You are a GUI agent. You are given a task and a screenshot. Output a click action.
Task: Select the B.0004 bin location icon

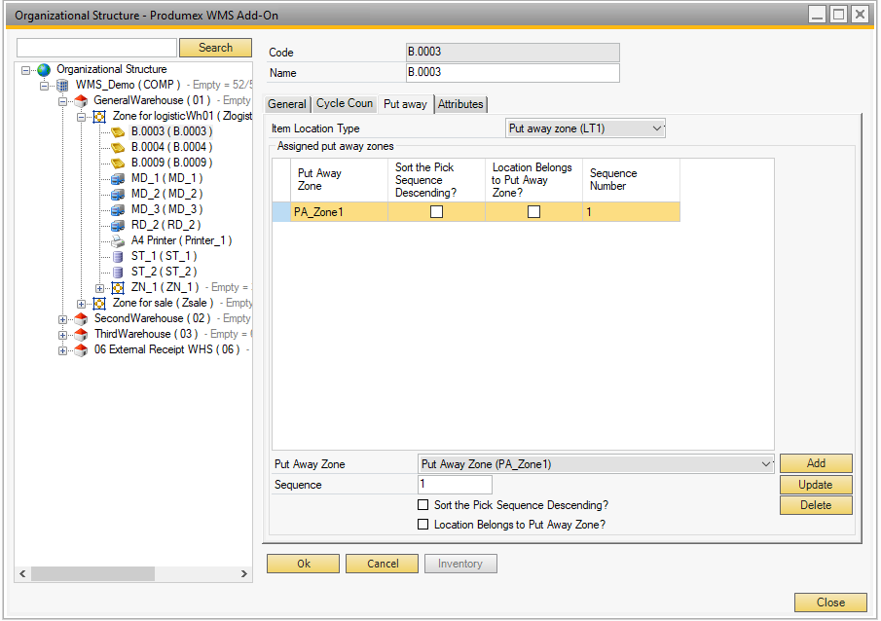coord(118,148)
